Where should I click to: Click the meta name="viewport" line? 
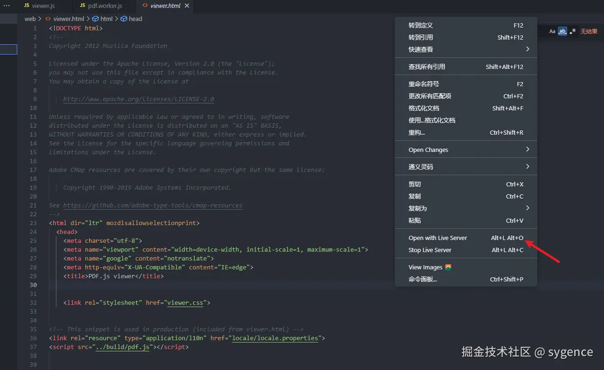pos(216,249)
